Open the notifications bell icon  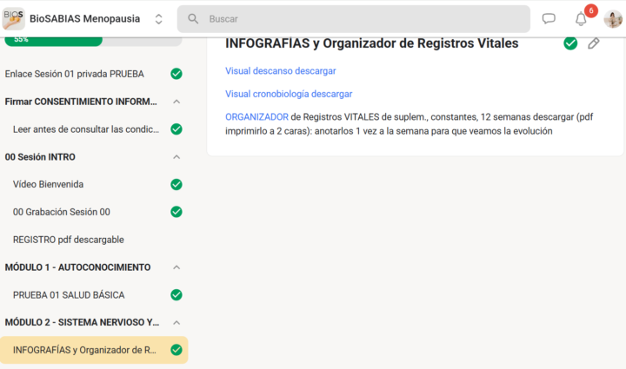[x=581, y=19]
